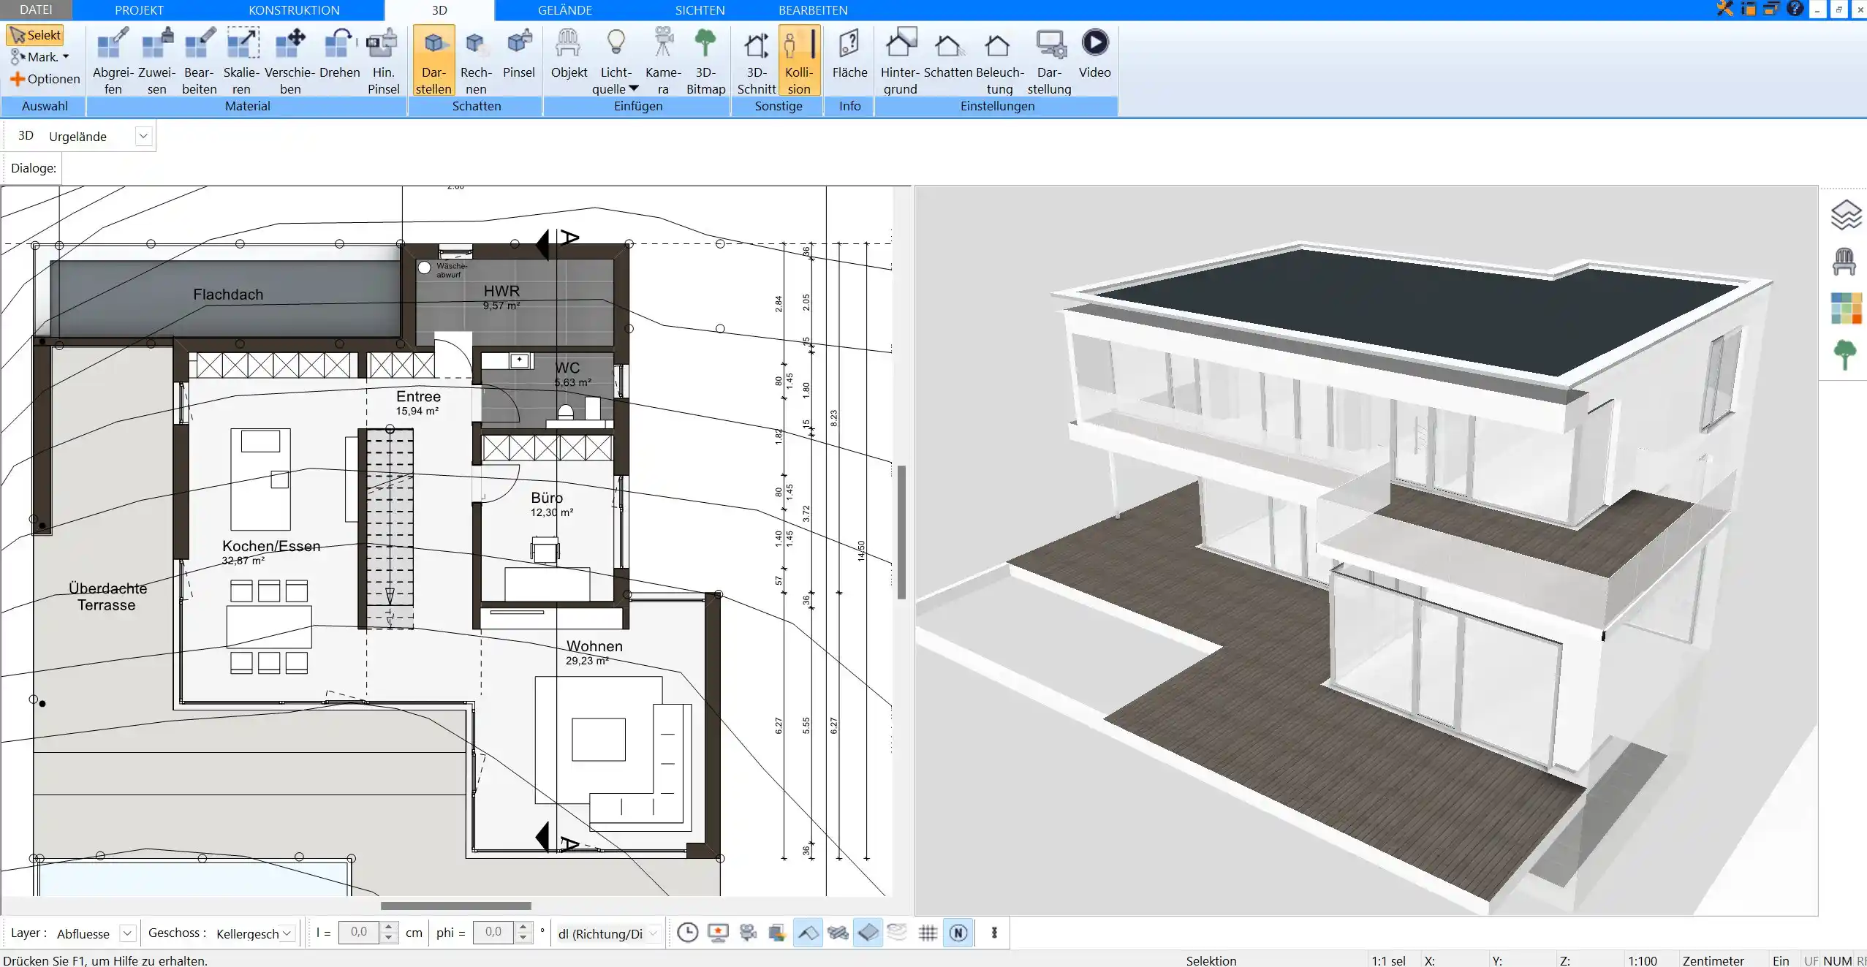Click the clock icon in bottom toolbar
1867x967 pixels.
click(687, 933)
